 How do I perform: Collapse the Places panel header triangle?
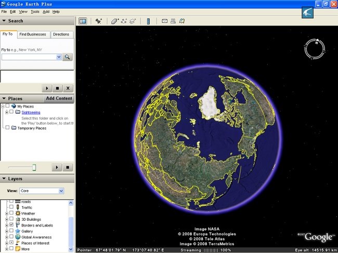pos(4,98)
